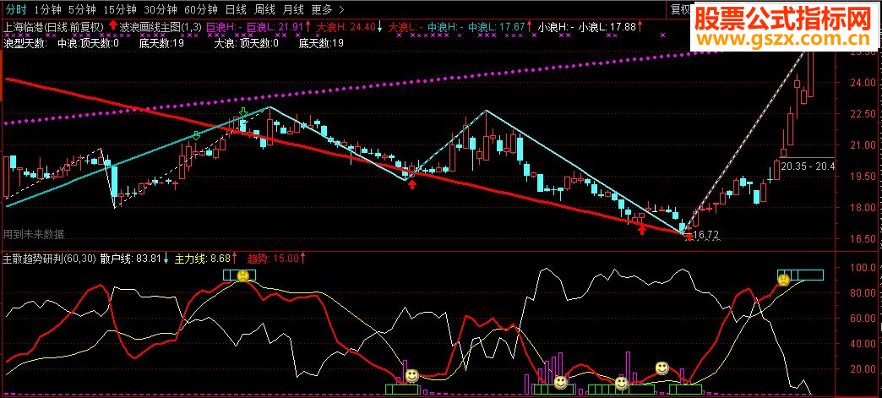Open the 15分钟 period tab
This screenshot has width=882, height=398.
(x=120, y=9)
